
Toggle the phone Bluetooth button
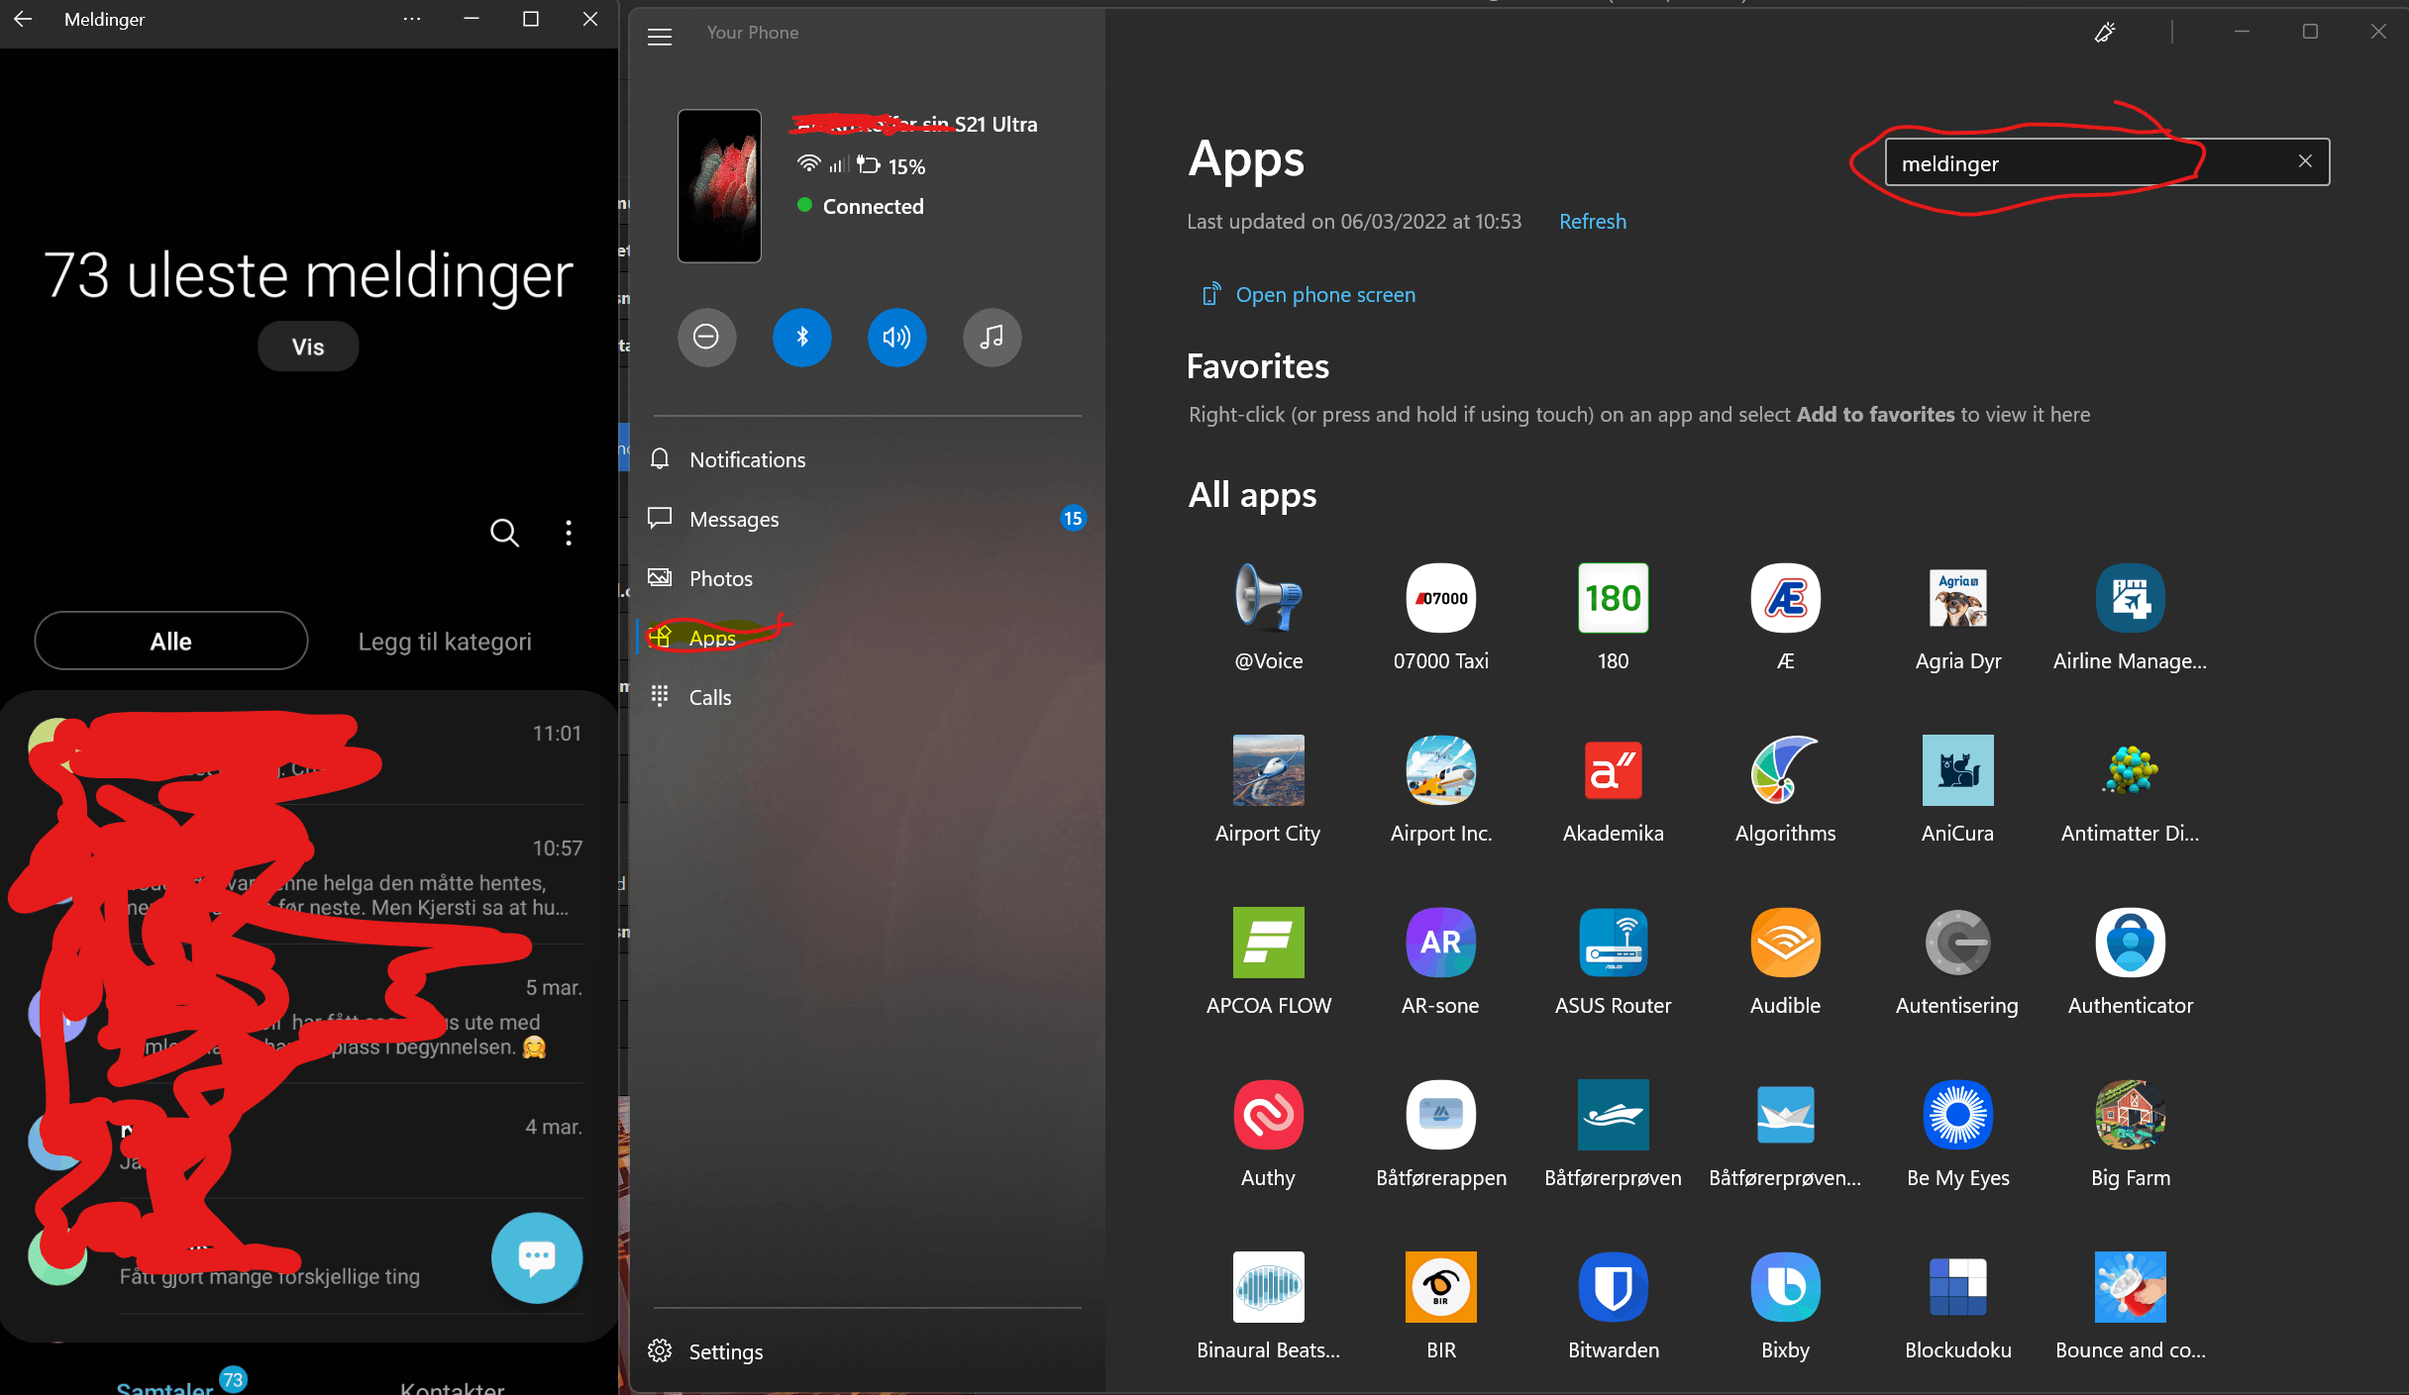coord(801,338)
